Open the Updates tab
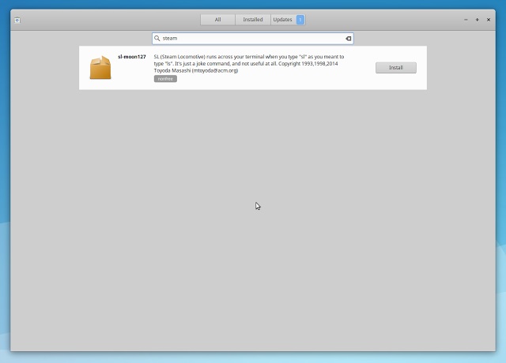 [282, 20]
